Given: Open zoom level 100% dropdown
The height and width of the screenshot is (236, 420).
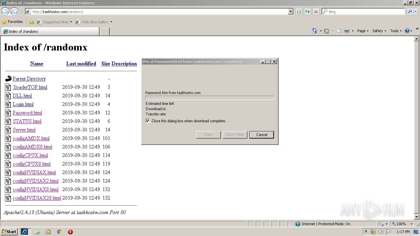Looking at the screenshot, I should coord(411,224).
